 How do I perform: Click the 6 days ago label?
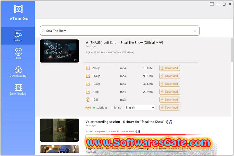(x=90, y=125)
